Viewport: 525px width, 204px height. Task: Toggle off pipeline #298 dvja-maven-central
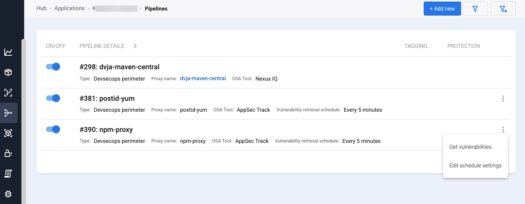(x=53, y=67)
